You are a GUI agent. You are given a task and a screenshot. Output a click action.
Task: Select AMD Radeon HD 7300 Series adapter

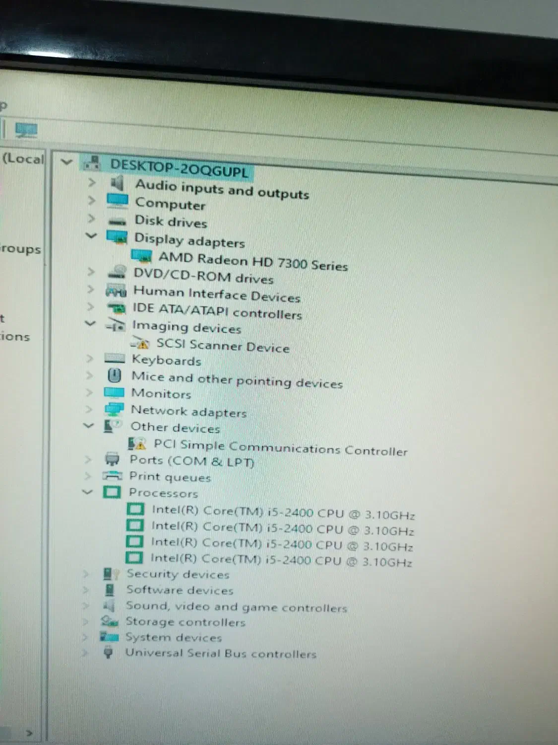[252, 261]
